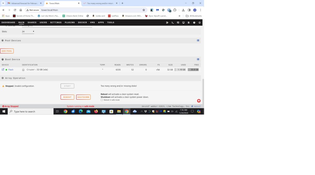Click the browser home icon
Viewport: 315px width, 175px height.
point(21,10)
